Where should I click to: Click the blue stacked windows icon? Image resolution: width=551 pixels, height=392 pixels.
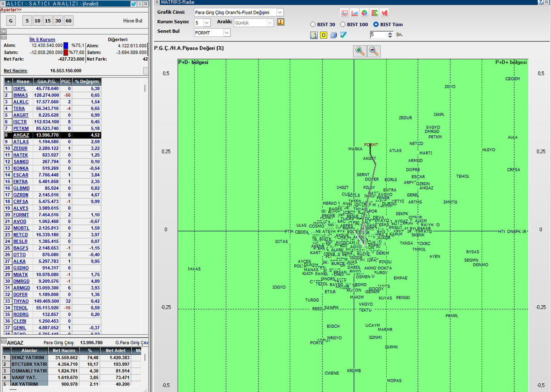click(333, 35)
